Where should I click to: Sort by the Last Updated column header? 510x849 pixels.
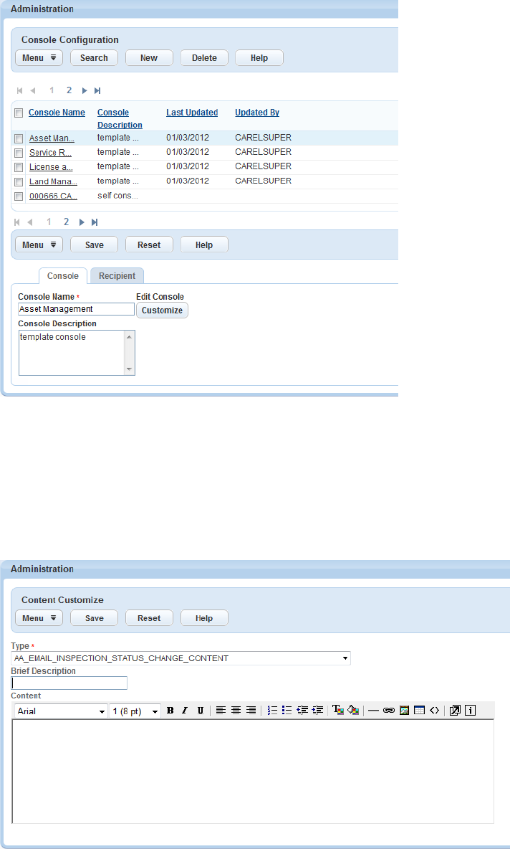coord(192,113)
